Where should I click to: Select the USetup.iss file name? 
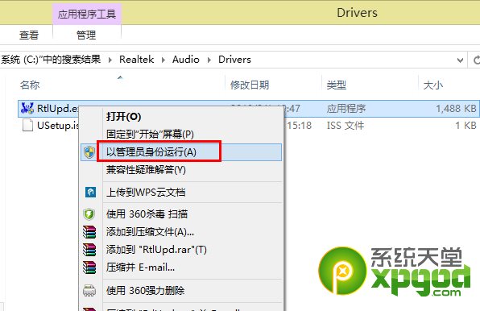(x=57, y=125)
